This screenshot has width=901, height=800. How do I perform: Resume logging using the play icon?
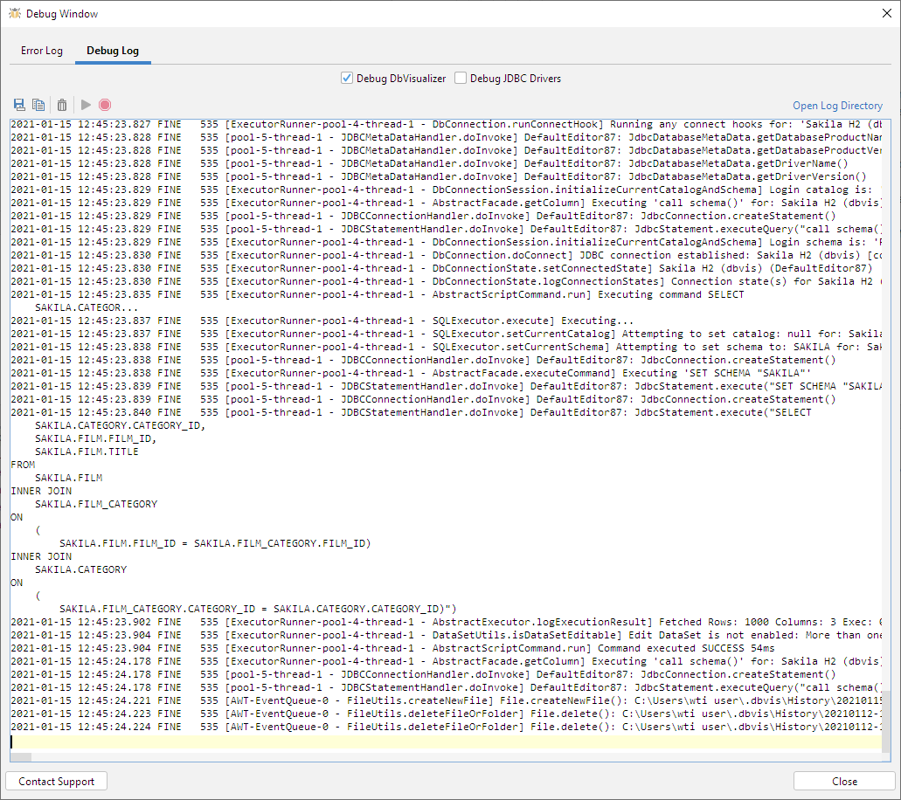(x=85, y=104)
